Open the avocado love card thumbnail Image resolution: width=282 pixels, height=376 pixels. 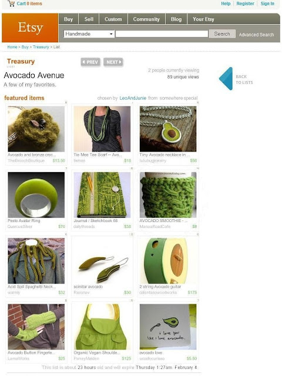[168, 327]
